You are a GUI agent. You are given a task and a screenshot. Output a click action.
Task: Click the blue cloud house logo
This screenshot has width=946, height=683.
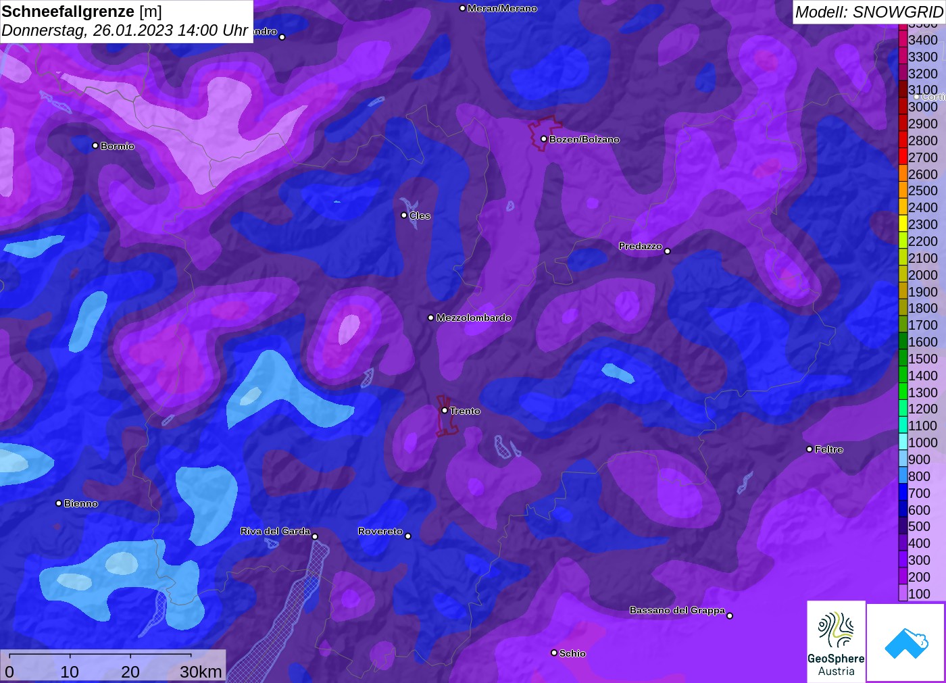tap(906, 642)
